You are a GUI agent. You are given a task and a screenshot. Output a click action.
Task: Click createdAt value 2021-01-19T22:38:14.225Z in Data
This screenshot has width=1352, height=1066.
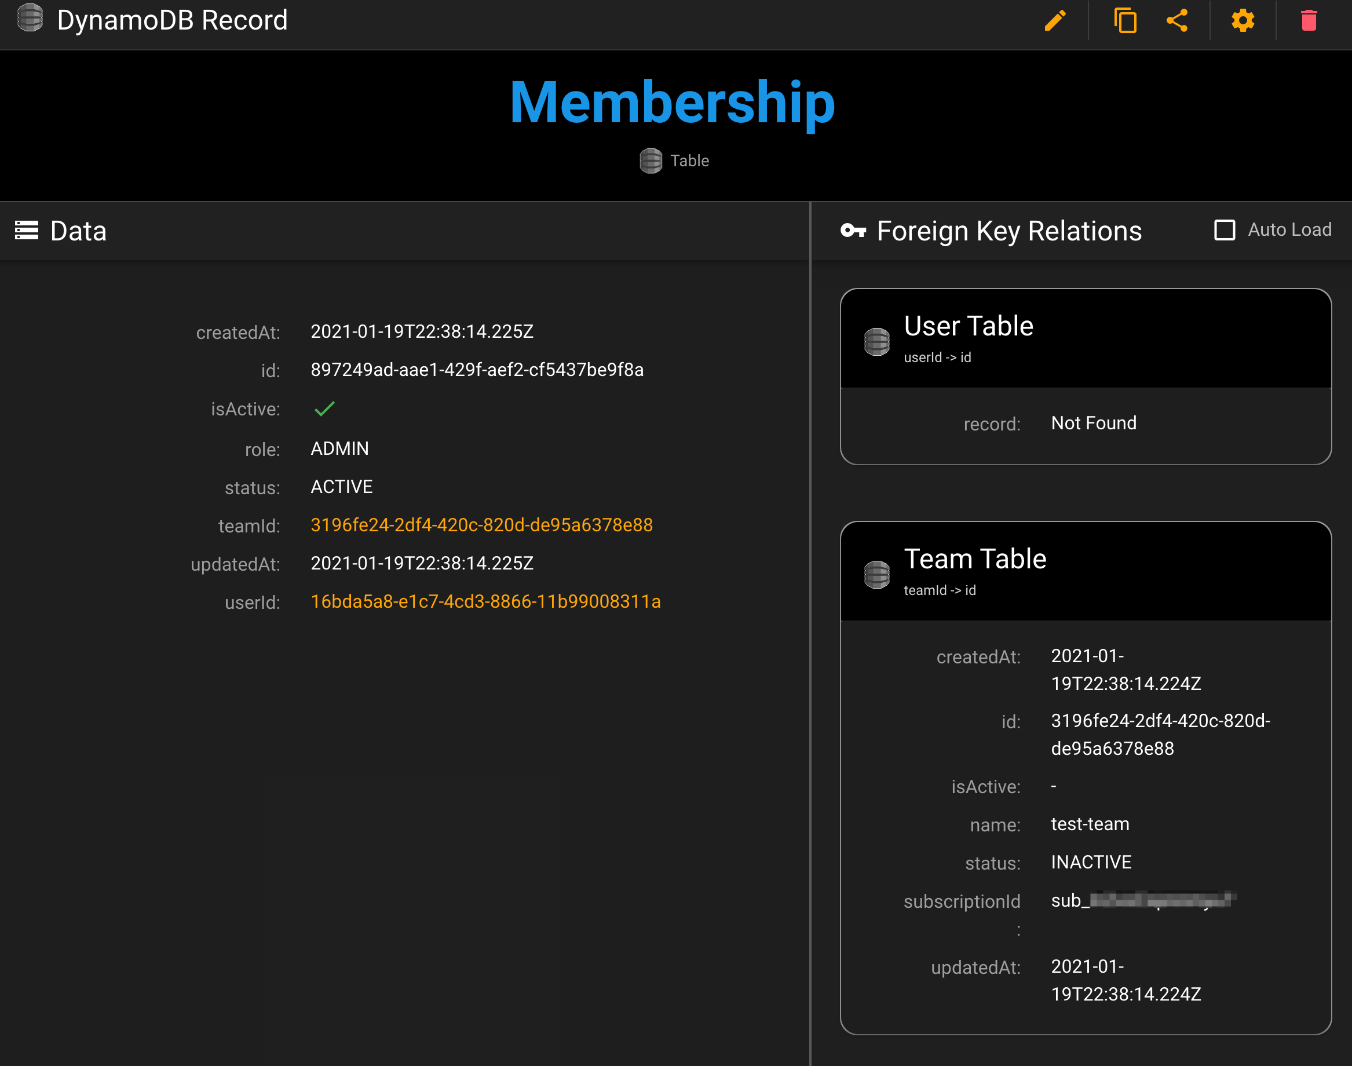pyautogui.click(x=422, y=331)
